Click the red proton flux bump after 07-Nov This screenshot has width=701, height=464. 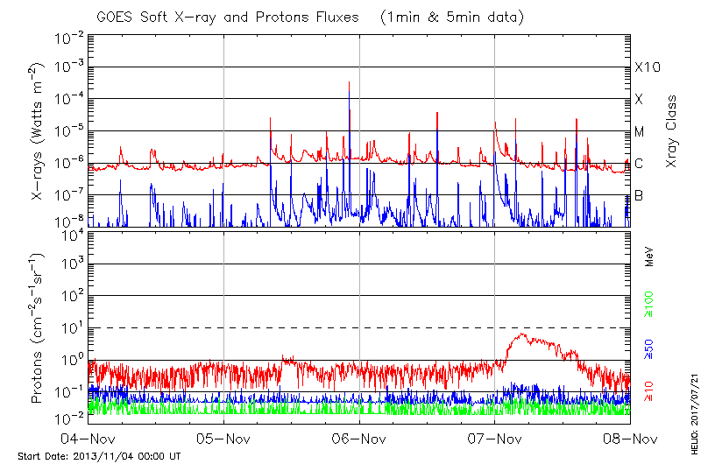(x=523, y=336)
